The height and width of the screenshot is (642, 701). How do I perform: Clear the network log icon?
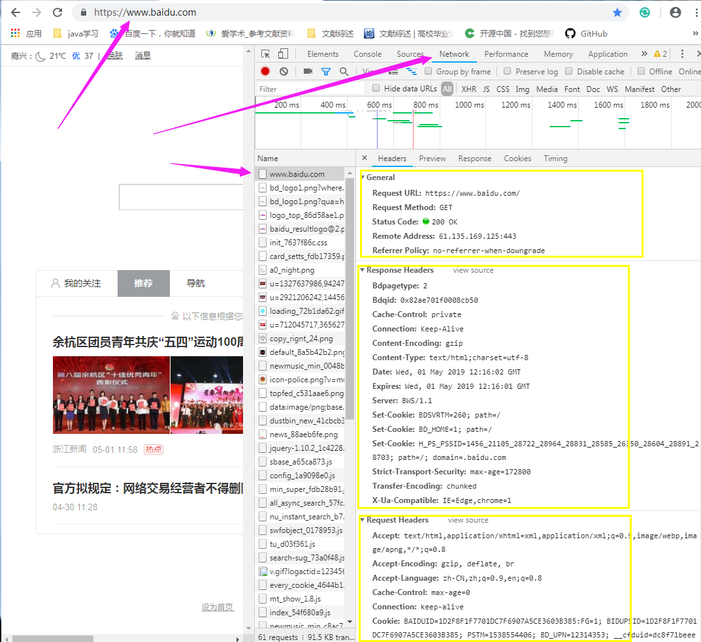(284, 71)
